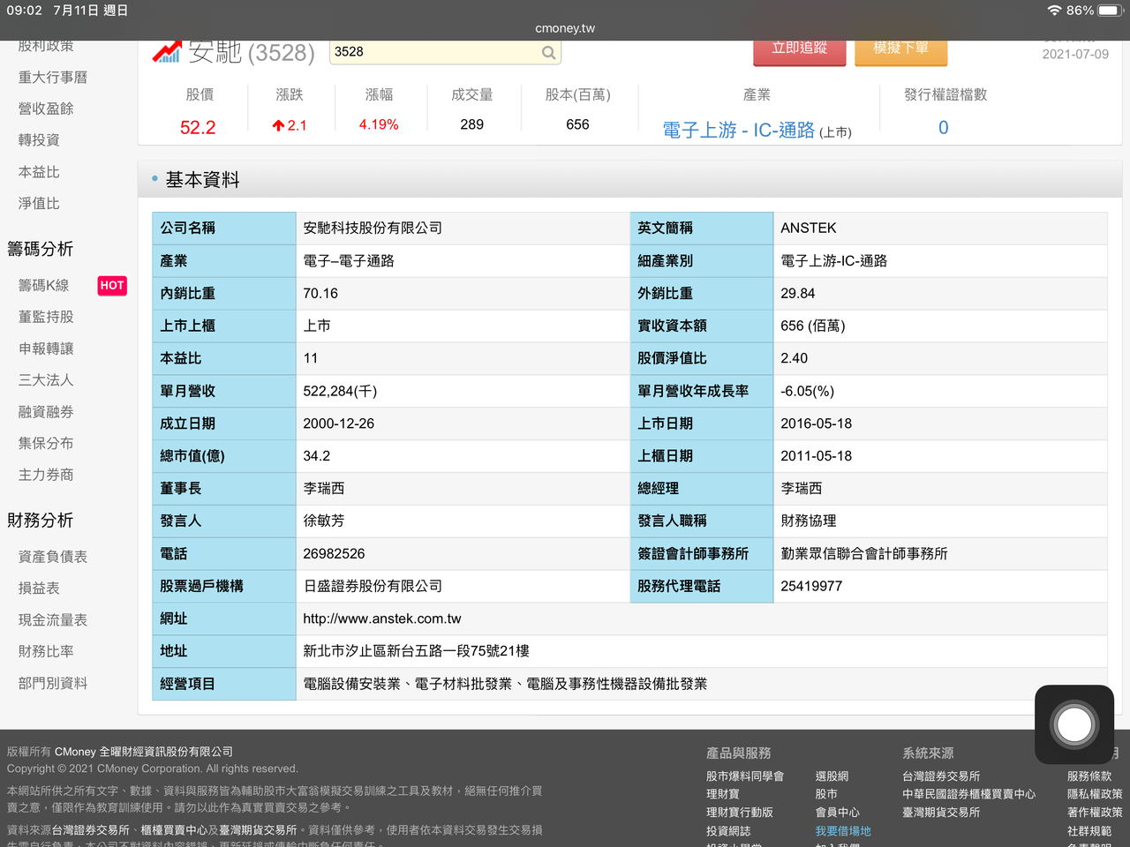
Task: Go to 本益比 sidebar page
Action: point(39,172)
